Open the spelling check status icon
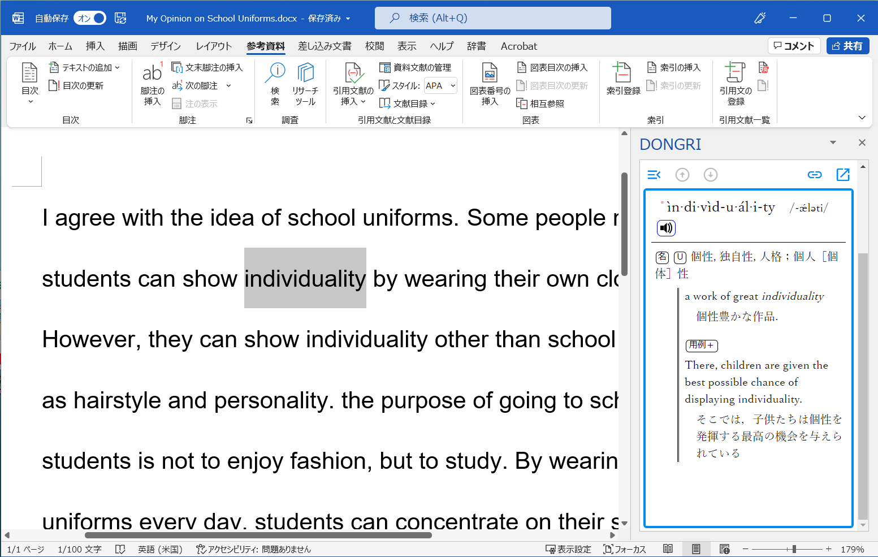Image resolution: width=878 pixels, height=557 pixels. click(x=120, y=549)
